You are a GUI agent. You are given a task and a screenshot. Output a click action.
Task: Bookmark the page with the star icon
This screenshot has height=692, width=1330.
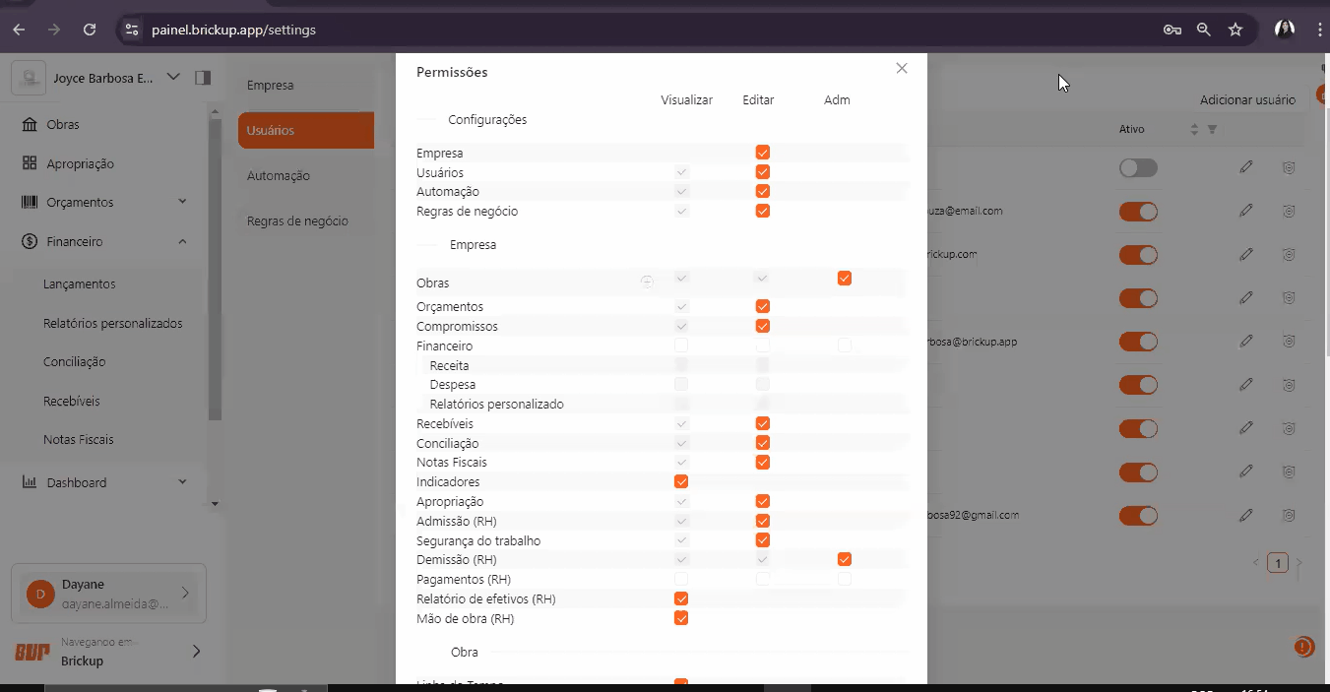1235,30
